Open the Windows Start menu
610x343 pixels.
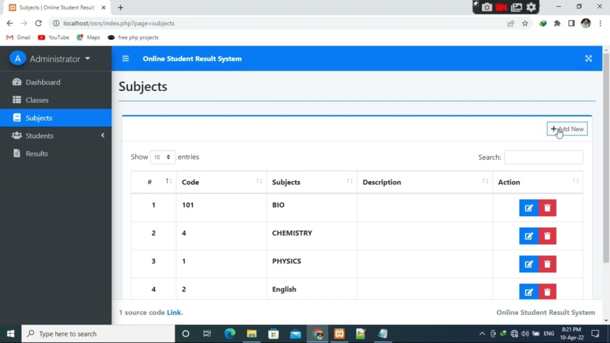pyautogui.click(x=10, y=334)
